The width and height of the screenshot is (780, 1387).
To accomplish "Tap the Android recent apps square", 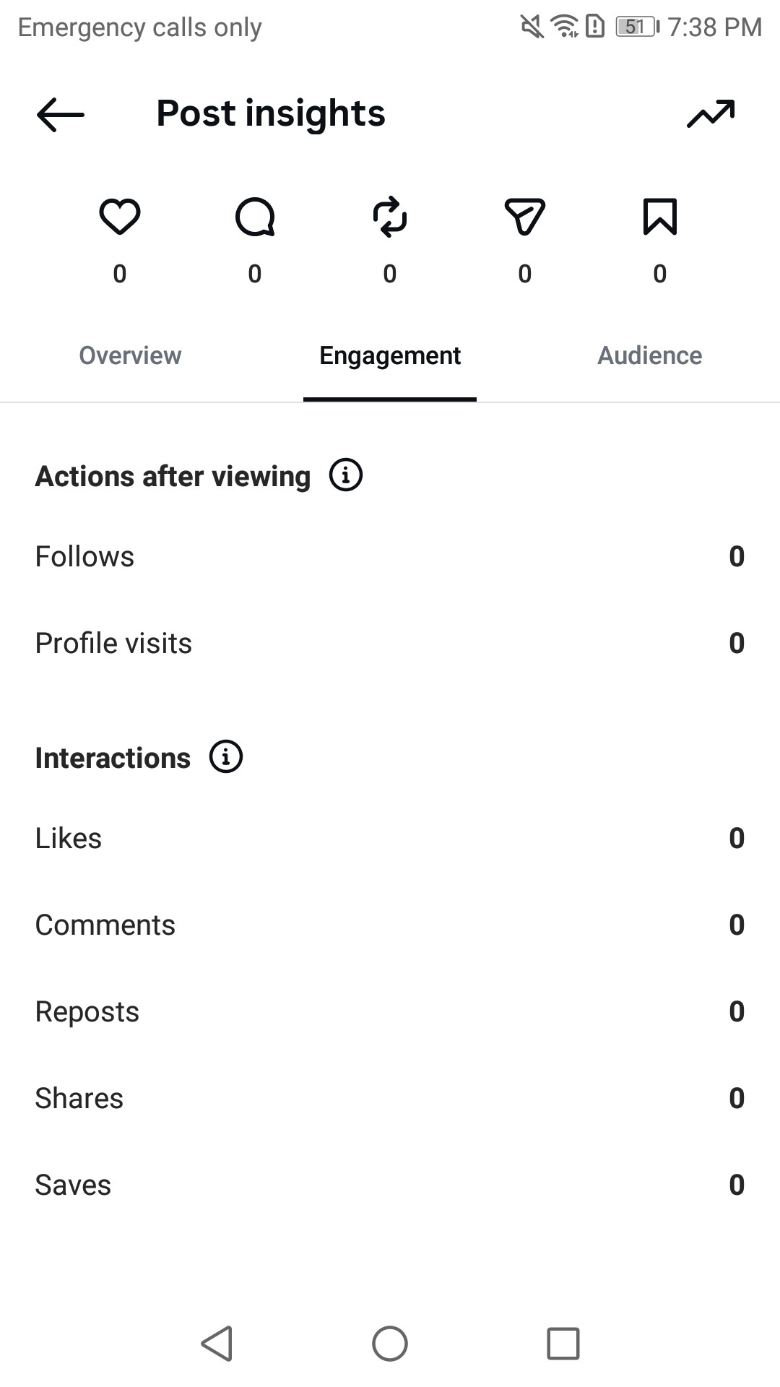I will click(x=563, y=1344).
